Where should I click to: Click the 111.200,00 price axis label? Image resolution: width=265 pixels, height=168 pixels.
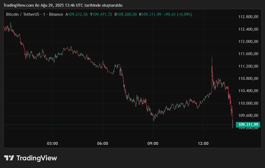pyautogui.click(x=248, y=66)
